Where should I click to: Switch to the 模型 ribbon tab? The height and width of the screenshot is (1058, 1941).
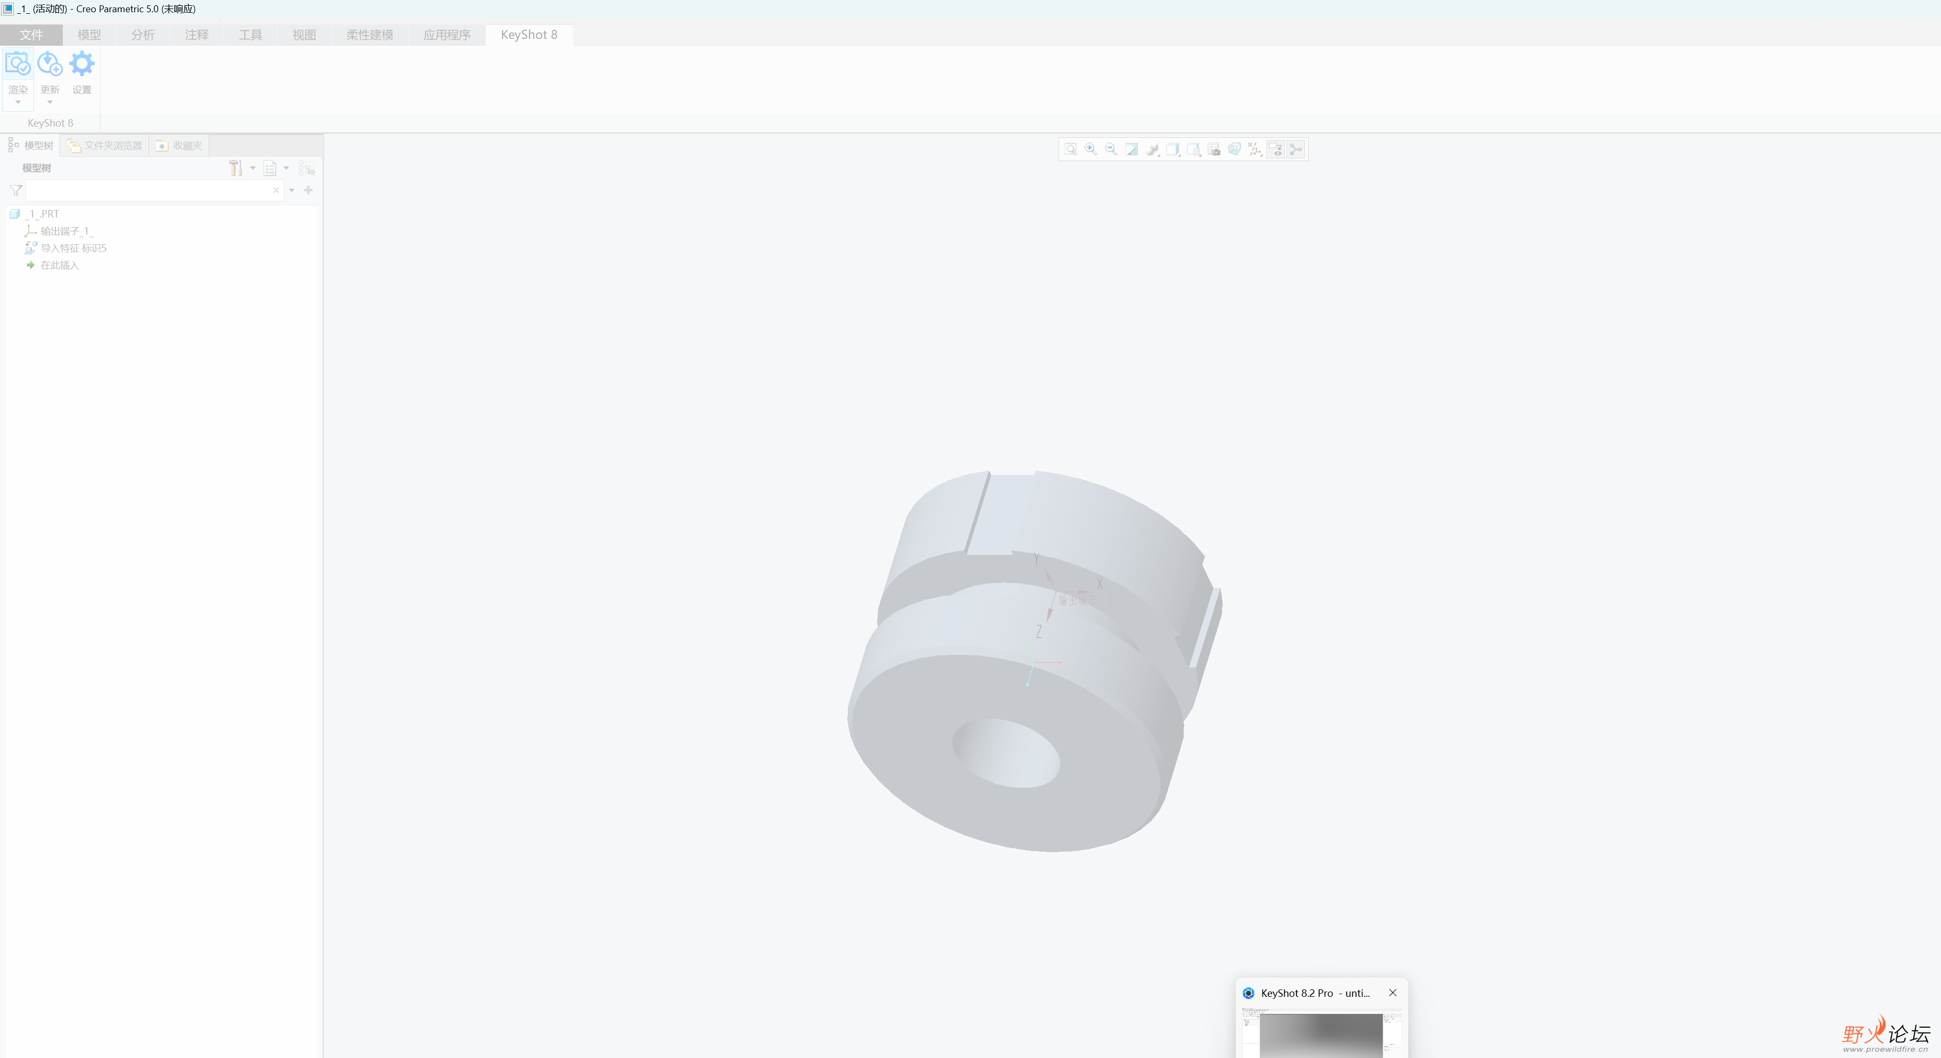(x=89, y=35)
